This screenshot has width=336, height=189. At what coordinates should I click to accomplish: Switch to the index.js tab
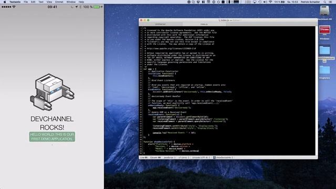[204, 24]
